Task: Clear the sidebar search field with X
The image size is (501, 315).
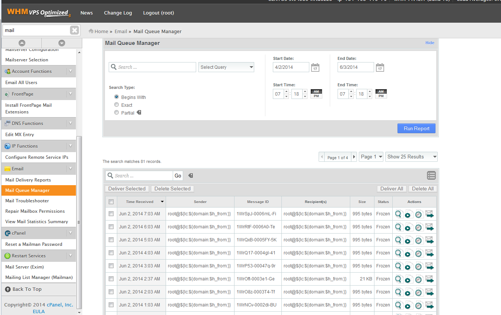Action: (x=74, y=30)
